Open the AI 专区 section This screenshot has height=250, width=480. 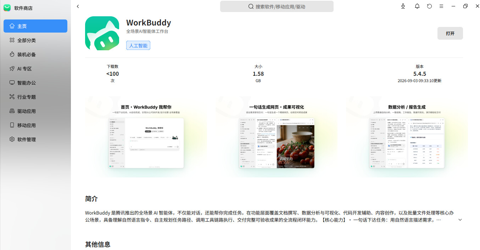click(x=35, y=69)
